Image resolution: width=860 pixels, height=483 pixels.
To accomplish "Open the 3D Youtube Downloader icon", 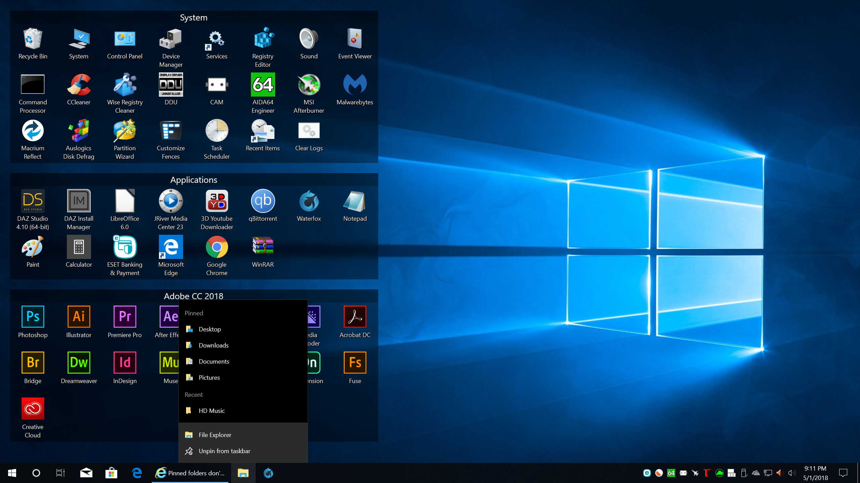I will [x=217, y=210].
